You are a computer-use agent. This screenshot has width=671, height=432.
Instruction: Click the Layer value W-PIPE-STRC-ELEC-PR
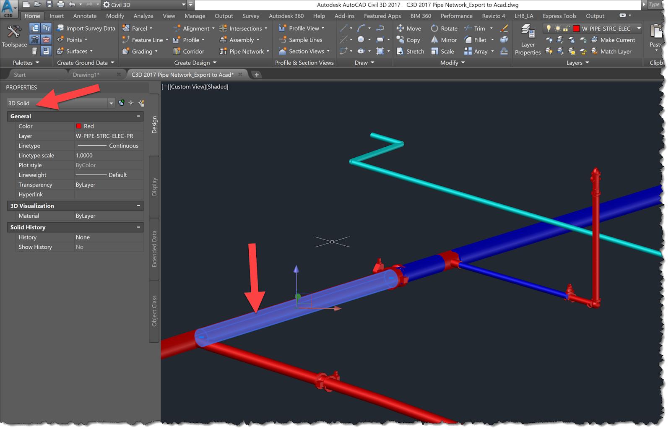pyautogui.click(x=104, y=136)
